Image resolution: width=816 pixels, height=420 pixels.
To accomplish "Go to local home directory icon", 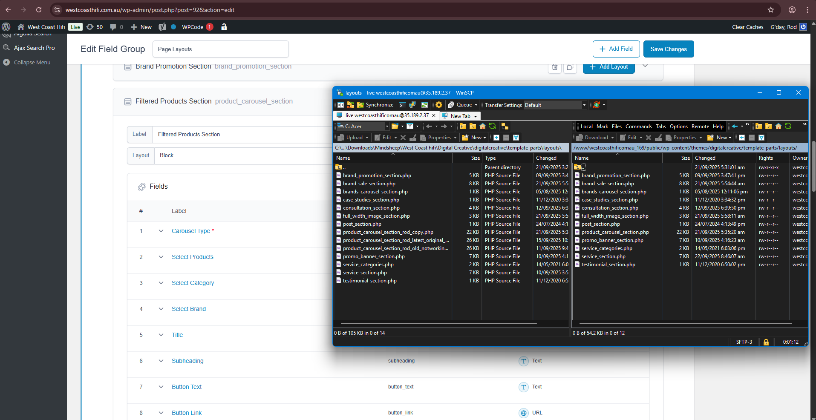I will 482,126.
